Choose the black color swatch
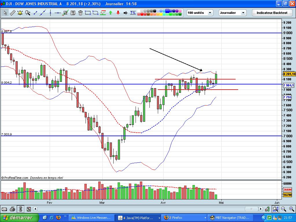This screenshot has width=296, height=222. (x=155, y=11)
